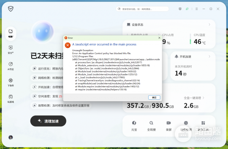This screenshot has height=149, width=228.
Task: Select the 电脑 sidebar tab
Action: (x=11, y=33)
